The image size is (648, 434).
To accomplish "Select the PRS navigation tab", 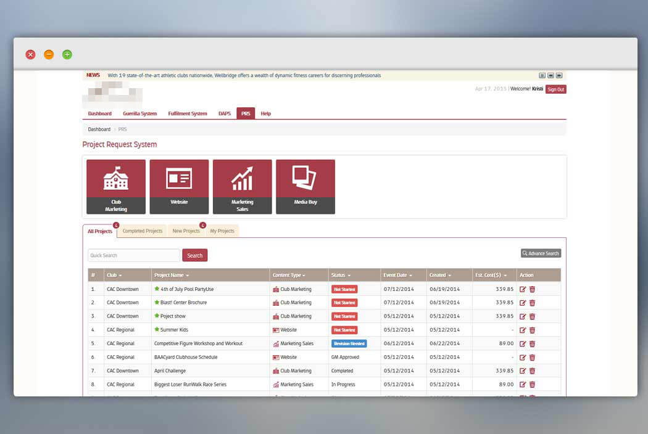I will click(x=246, y=113).
